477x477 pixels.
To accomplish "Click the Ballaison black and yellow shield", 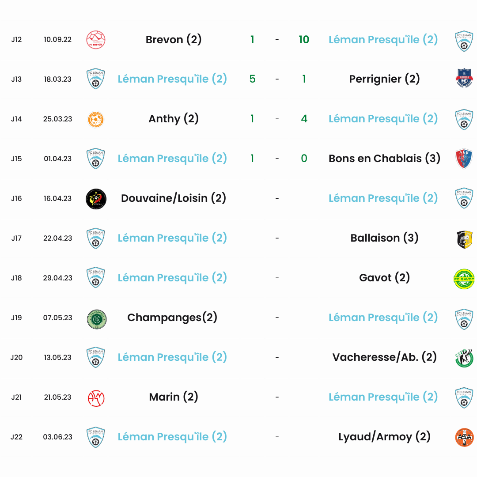I will click(465, 239).
